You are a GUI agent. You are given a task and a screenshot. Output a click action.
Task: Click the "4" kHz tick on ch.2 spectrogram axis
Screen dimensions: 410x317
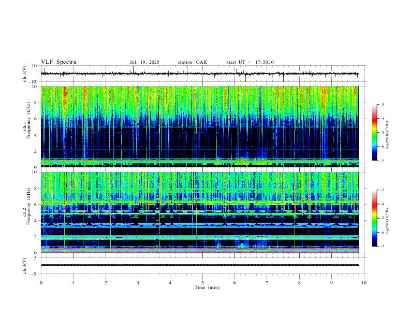[36, 221]
